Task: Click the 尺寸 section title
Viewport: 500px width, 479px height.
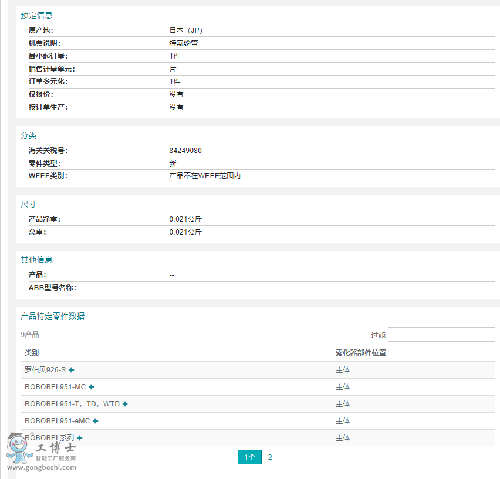Action: [x=29, y=204]
